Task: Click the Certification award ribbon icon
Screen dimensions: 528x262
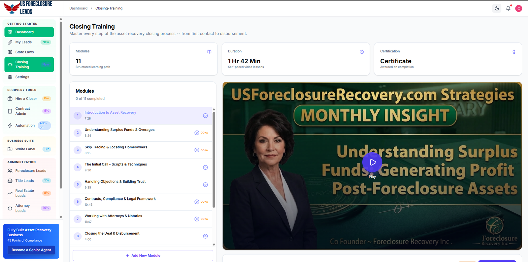Action: [514, 52]
